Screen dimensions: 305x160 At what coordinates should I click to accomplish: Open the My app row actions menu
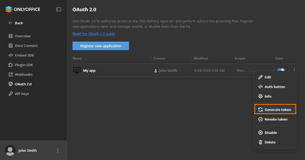coord(294,69)
